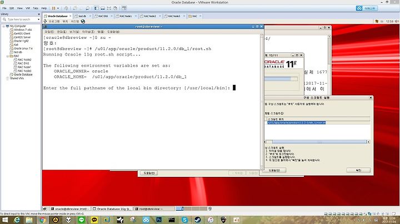Click the pause VM toolbar icon

(x=53, y=8)
